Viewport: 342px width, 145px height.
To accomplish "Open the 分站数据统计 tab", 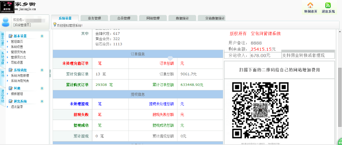I will point(212,18).
